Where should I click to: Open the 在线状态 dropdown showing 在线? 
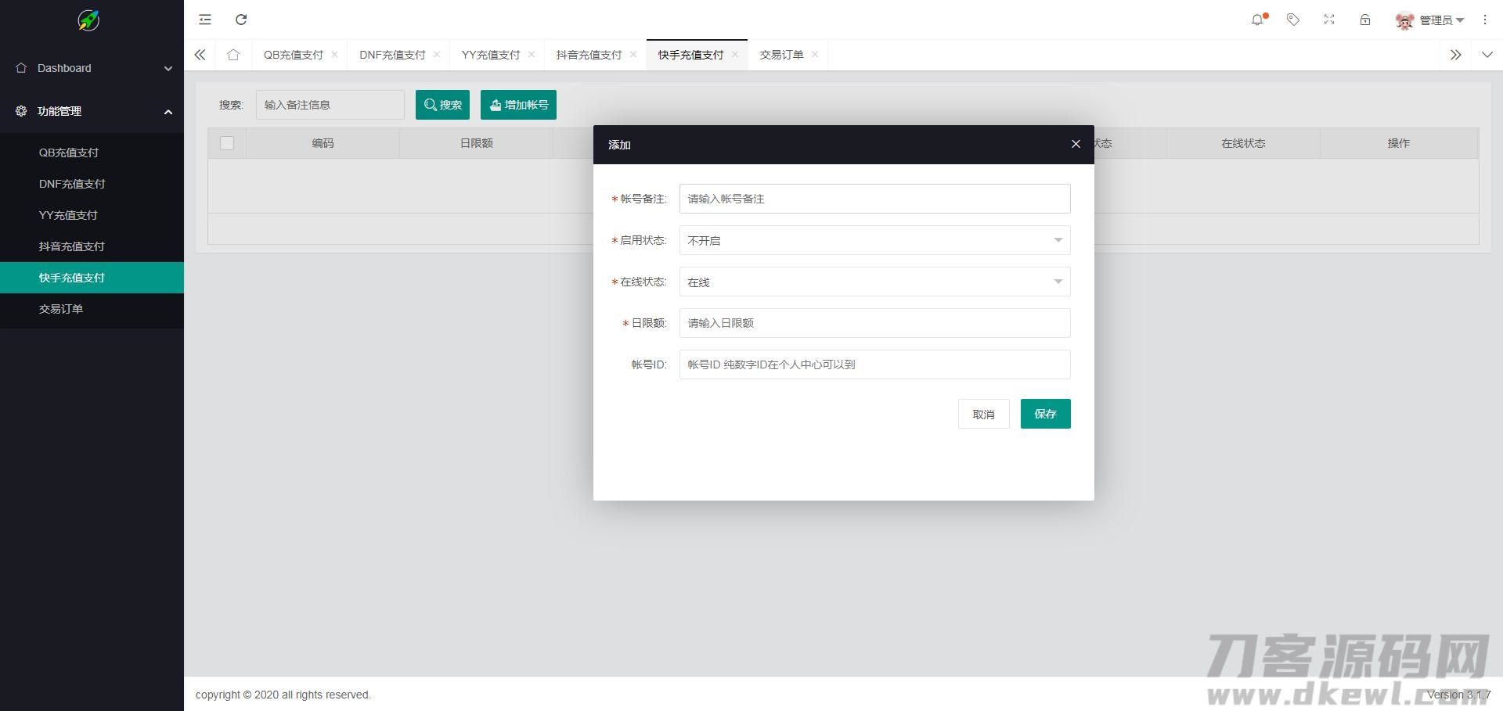(x=874, y=282)
